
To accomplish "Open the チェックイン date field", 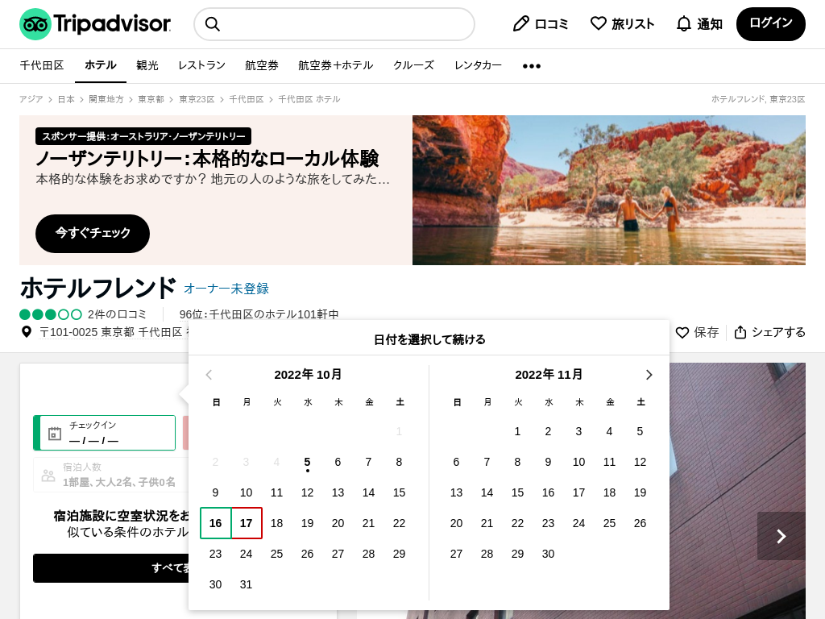I will [105, 433].
